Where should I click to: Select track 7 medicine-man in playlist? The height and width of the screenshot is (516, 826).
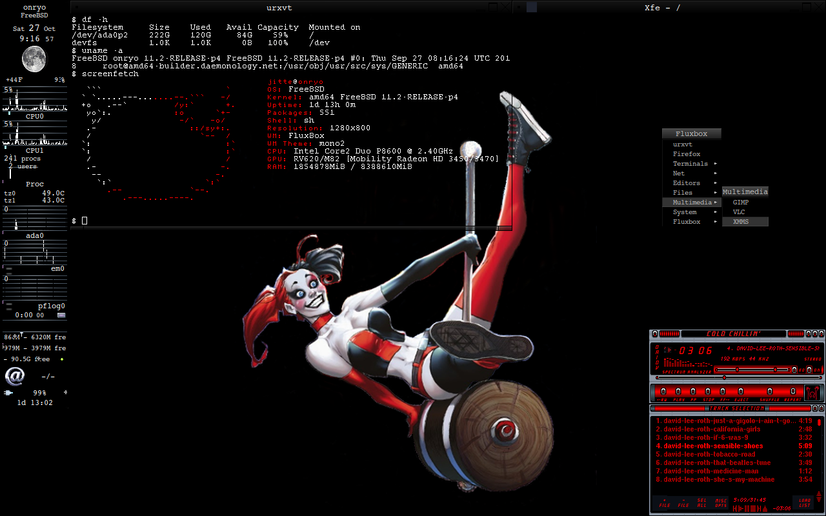coord(734,471)
